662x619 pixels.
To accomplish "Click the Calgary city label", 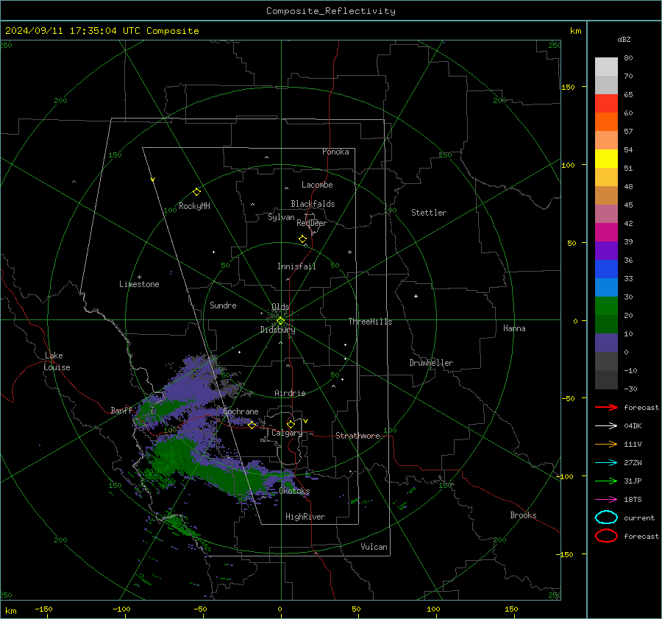I will tap(287, 433).
